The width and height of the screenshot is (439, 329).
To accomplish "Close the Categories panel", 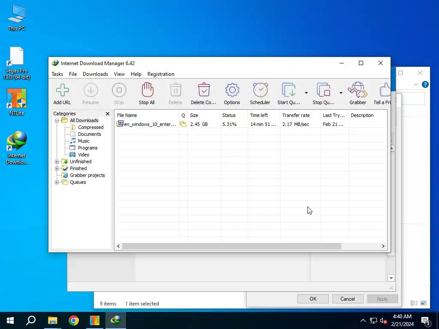I will click(x=108, y=114).
